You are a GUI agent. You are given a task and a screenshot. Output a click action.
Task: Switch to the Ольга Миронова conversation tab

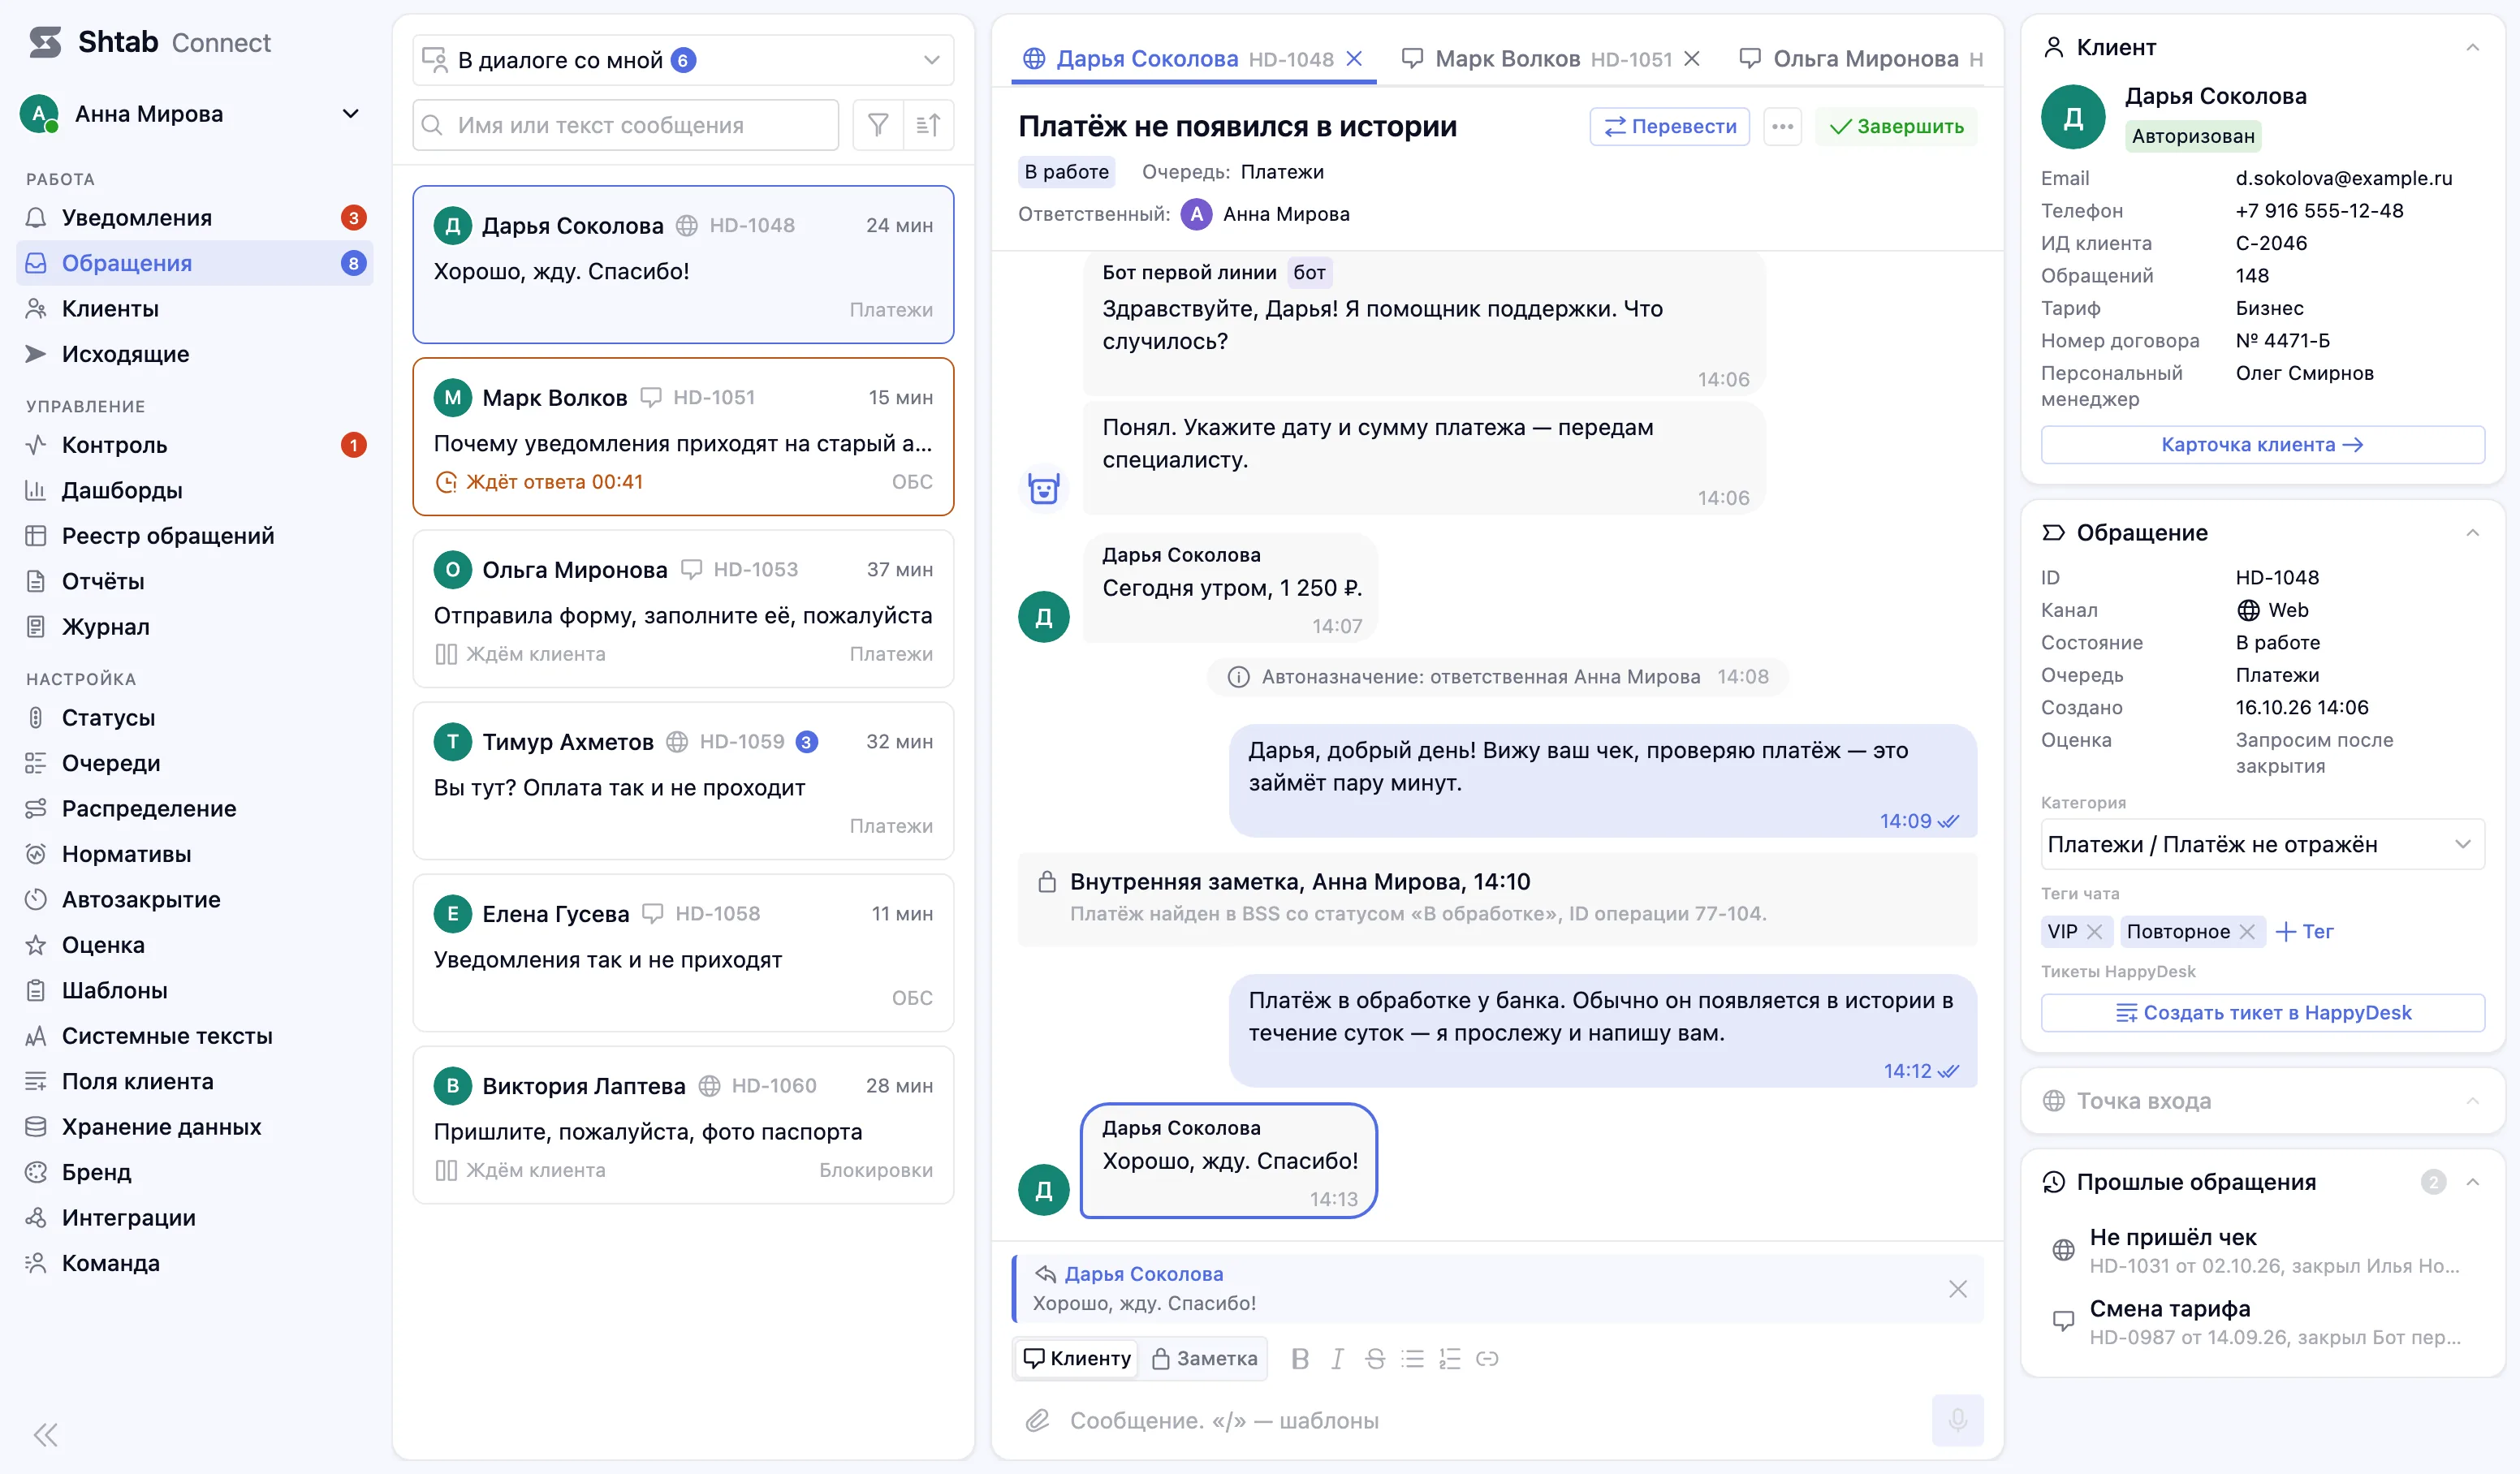1861,59
